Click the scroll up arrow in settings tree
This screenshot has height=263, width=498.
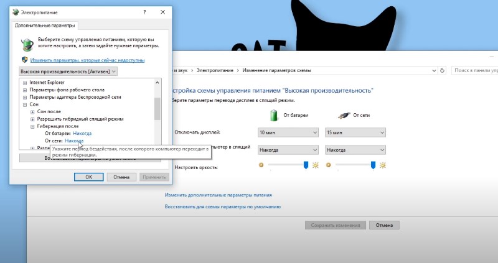(157, 83)
